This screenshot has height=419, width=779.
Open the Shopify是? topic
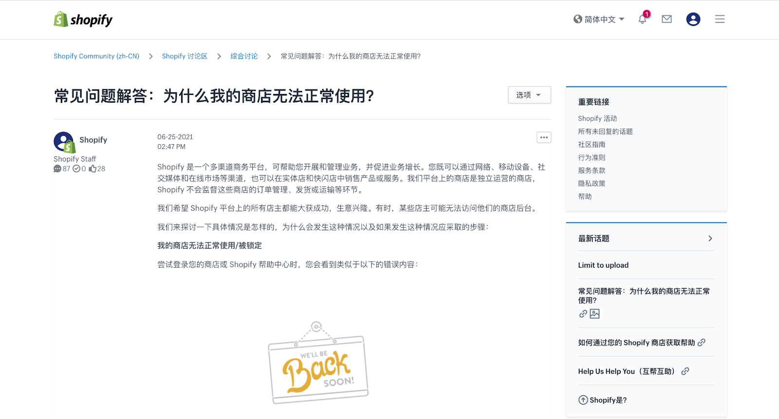(x=608, y=400)
